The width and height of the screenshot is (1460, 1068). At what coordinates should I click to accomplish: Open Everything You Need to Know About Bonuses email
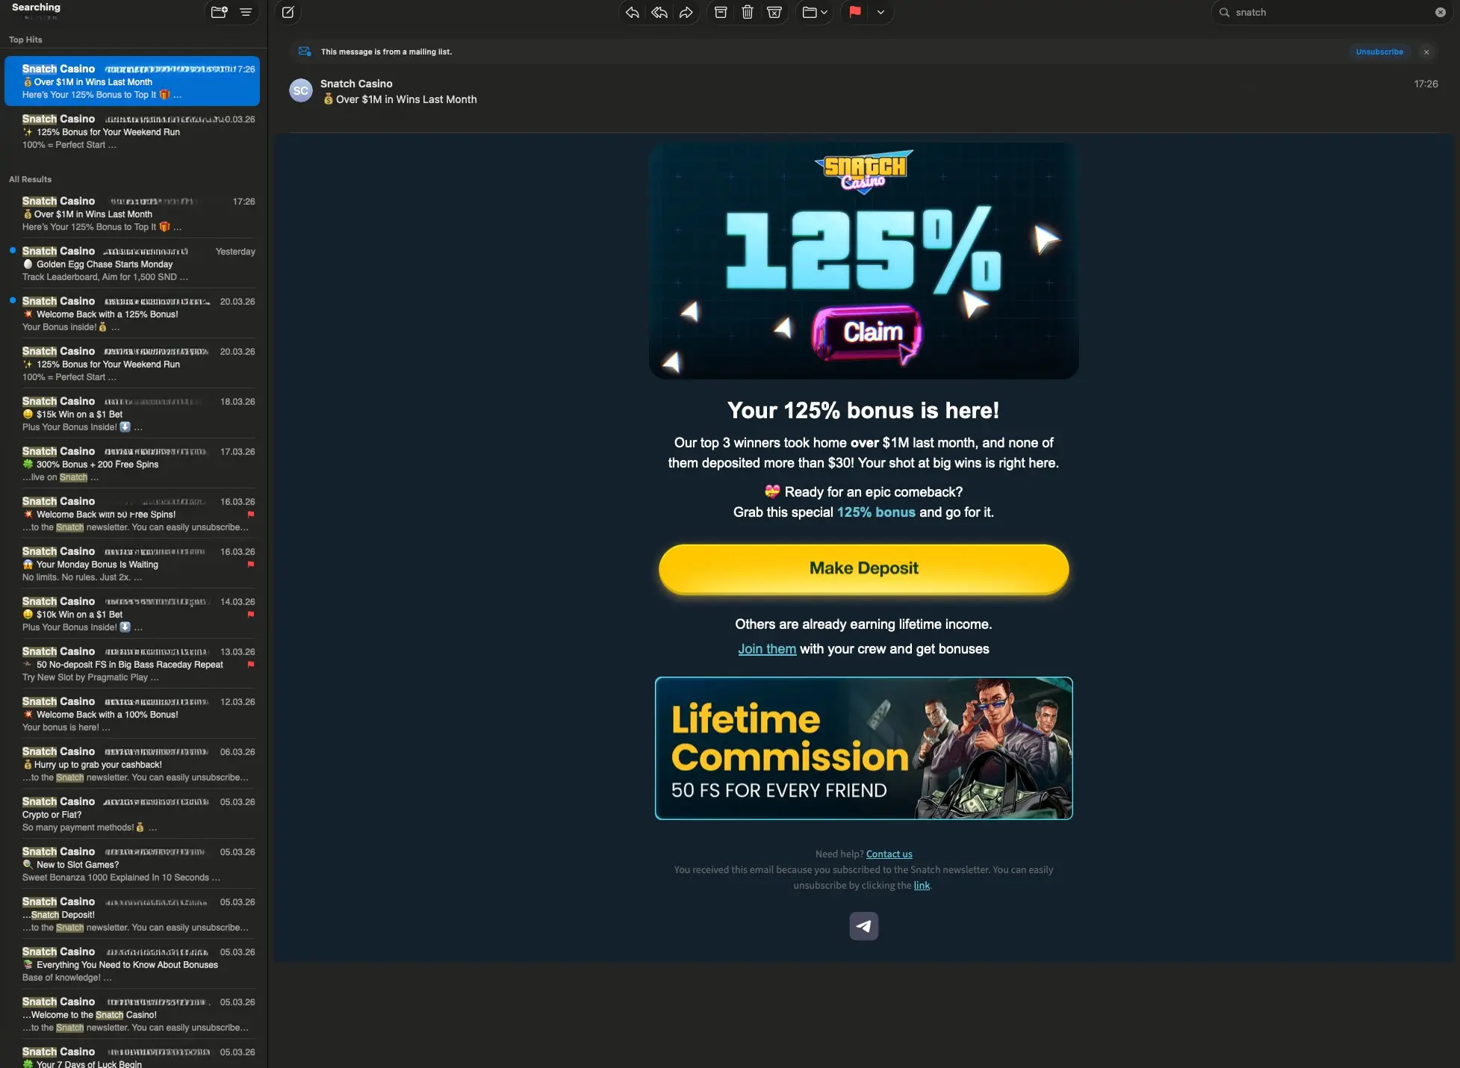click(x=133, y=964)
